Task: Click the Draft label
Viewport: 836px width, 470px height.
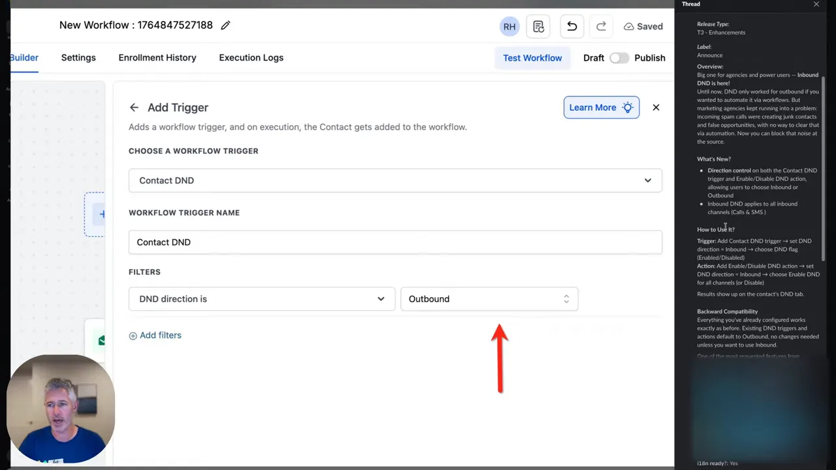Action: [594, 58]
